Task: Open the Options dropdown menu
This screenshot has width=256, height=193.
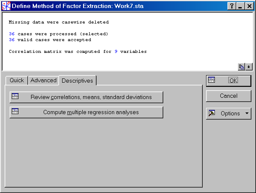Action: 229,113
